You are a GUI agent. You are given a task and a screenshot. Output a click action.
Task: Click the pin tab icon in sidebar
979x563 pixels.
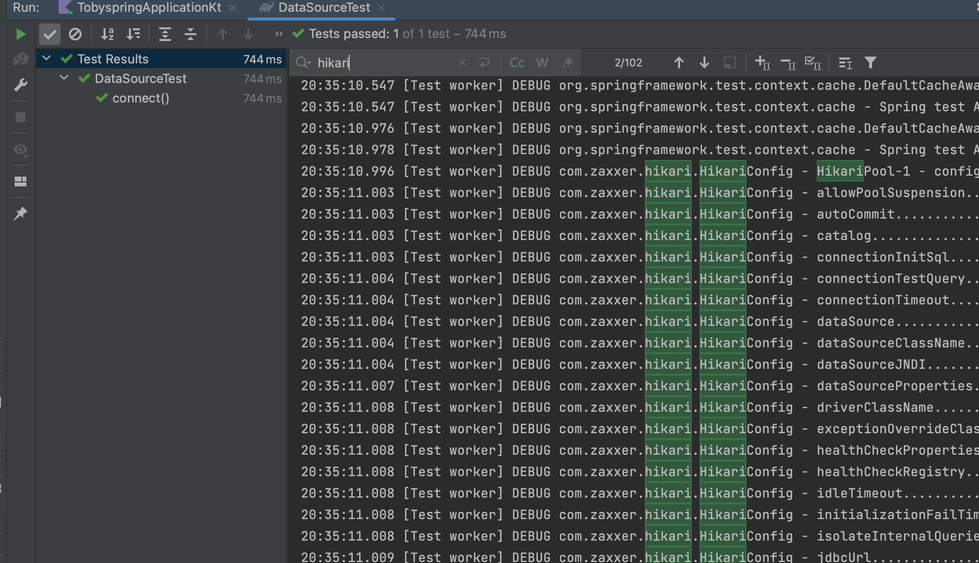[21, 213]
